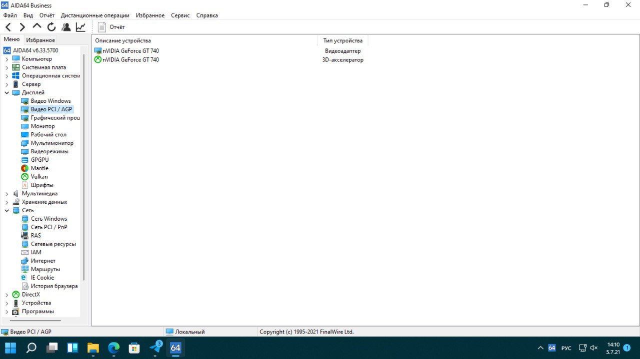
Task: Open user management icon in toolbar
Action: click(66, 27)
